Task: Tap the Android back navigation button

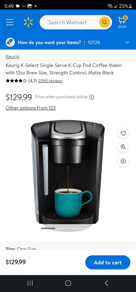Action: 106,283
